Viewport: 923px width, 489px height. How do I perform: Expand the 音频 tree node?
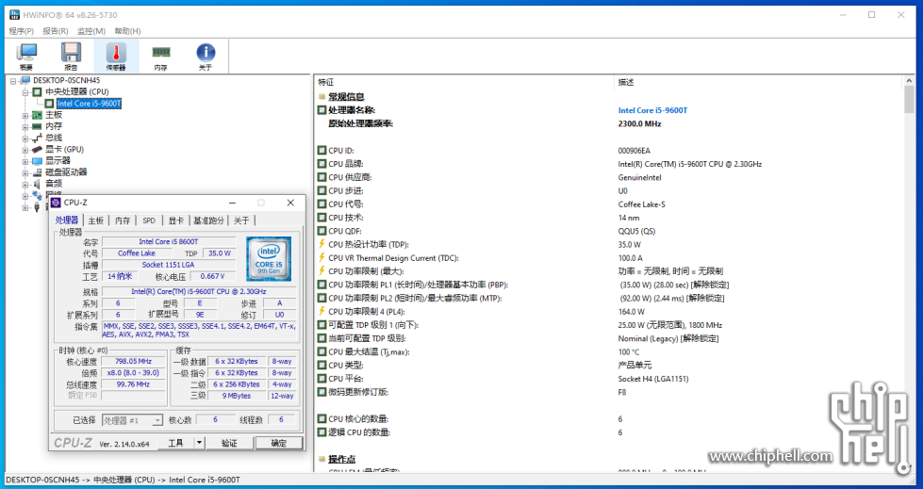(25, 184)
